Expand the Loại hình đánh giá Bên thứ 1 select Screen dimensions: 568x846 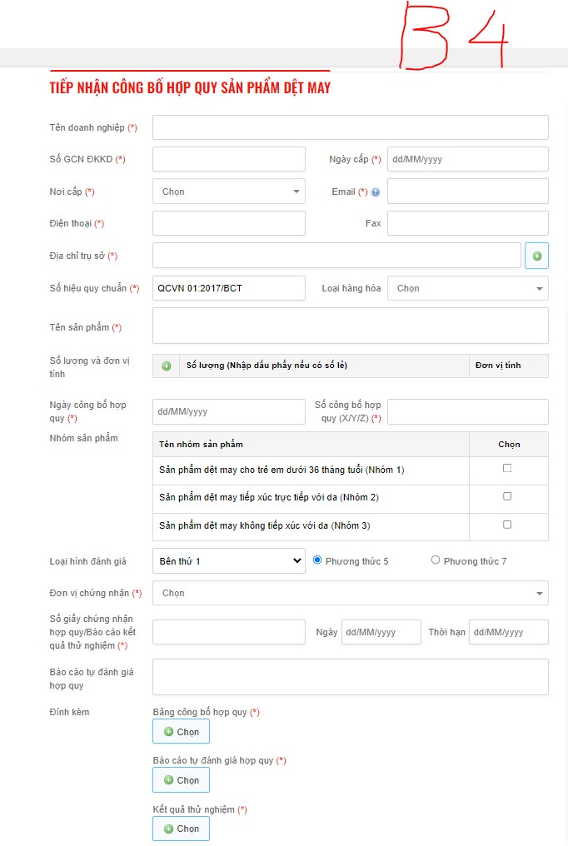click(229, 561)
